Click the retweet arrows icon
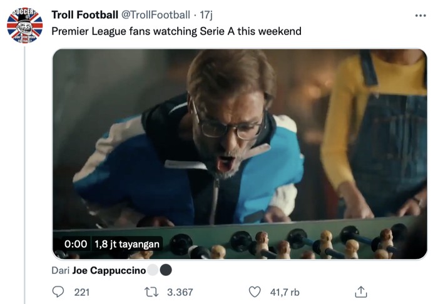This screenshot has width=438, height=304. point(151,291)
